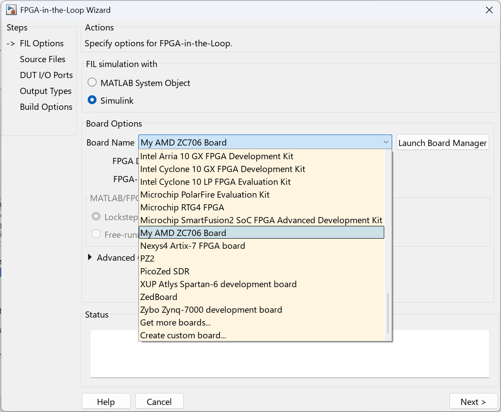Select the Lockstep radio option
Viewport: 501px width, 412px height.
tap(96, 217)
